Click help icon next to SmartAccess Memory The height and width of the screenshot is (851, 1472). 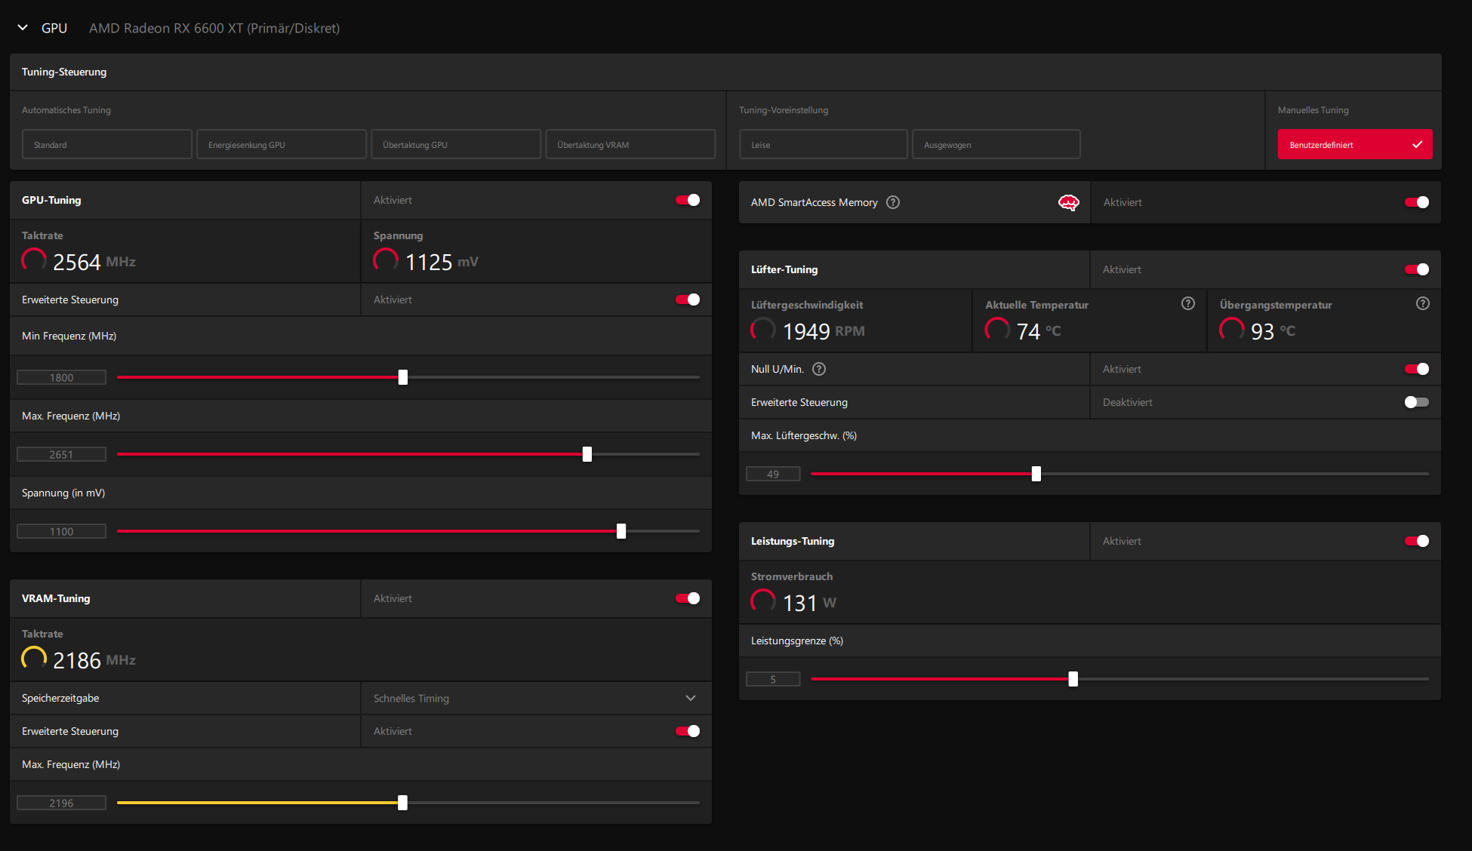pyautogui.click(x=893, y=202)
